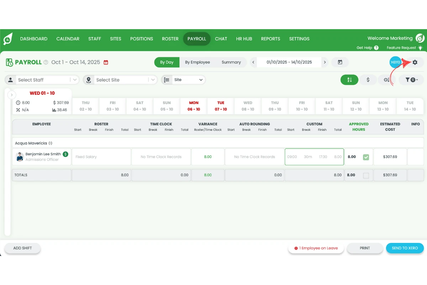Click the Xero integration logo
Image resolution: width=427 pixels, height=285 pixels.
tap(395, 62)
